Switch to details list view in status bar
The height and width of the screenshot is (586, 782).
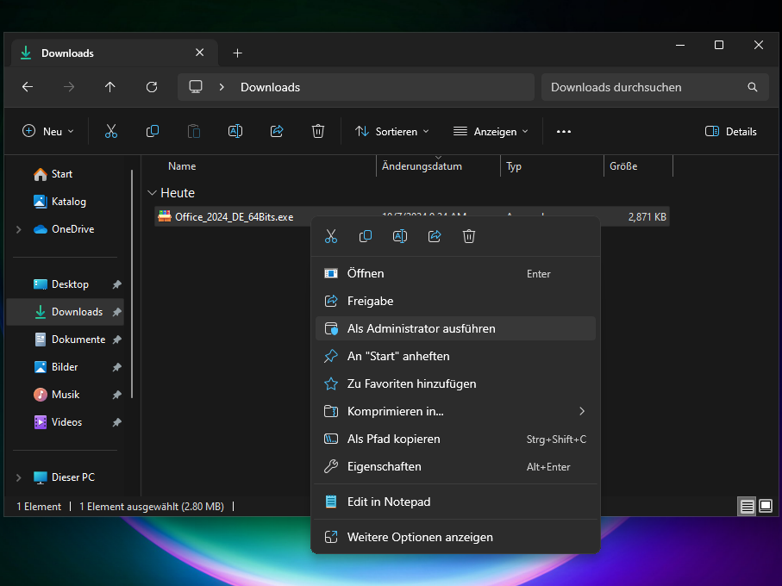point(747,507)
